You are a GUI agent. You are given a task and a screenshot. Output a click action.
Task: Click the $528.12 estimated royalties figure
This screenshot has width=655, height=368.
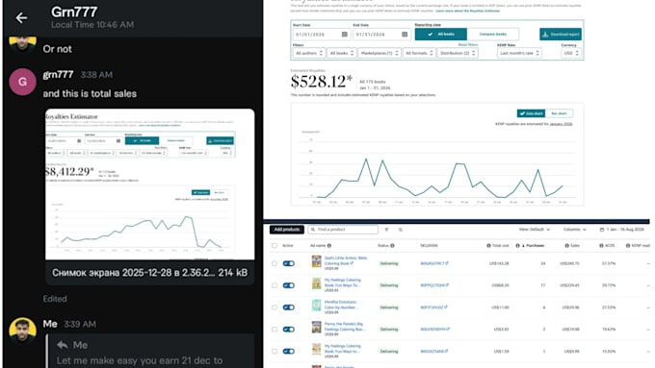pos(321,82)
